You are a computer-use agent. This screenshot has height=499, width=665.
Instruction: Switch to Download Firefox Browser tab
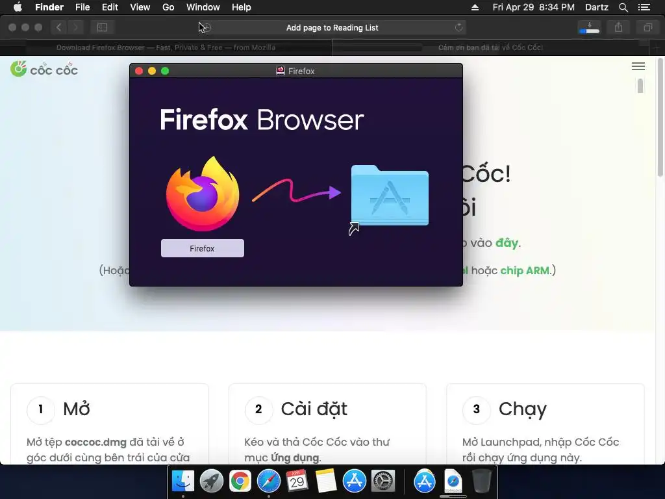click(166, 47)
